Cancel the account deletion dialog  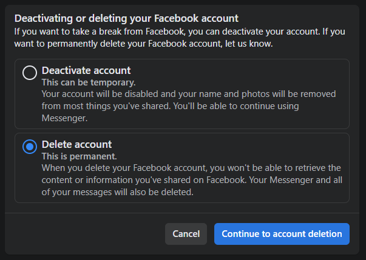(186, 234)
